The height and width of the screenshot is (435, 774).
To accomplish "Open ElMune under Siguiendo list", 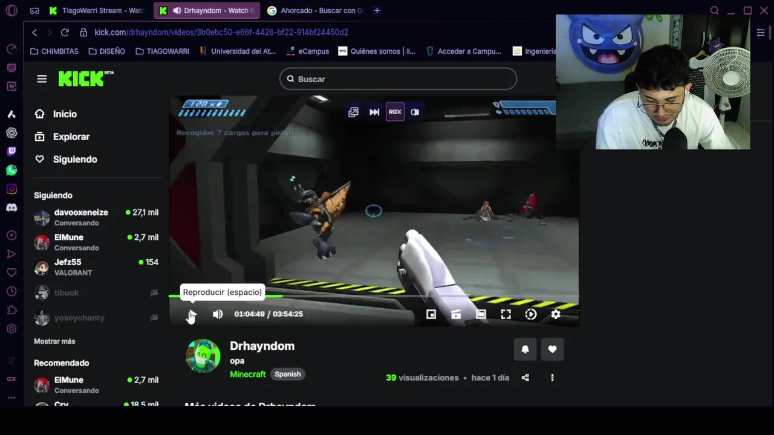I will click(x=97, y=242).
